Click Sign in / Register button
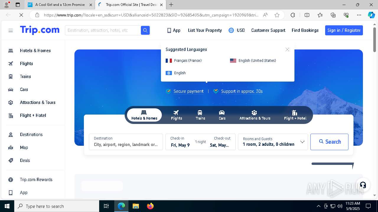The height and width of the screenshot is (212, 378). 344,30
